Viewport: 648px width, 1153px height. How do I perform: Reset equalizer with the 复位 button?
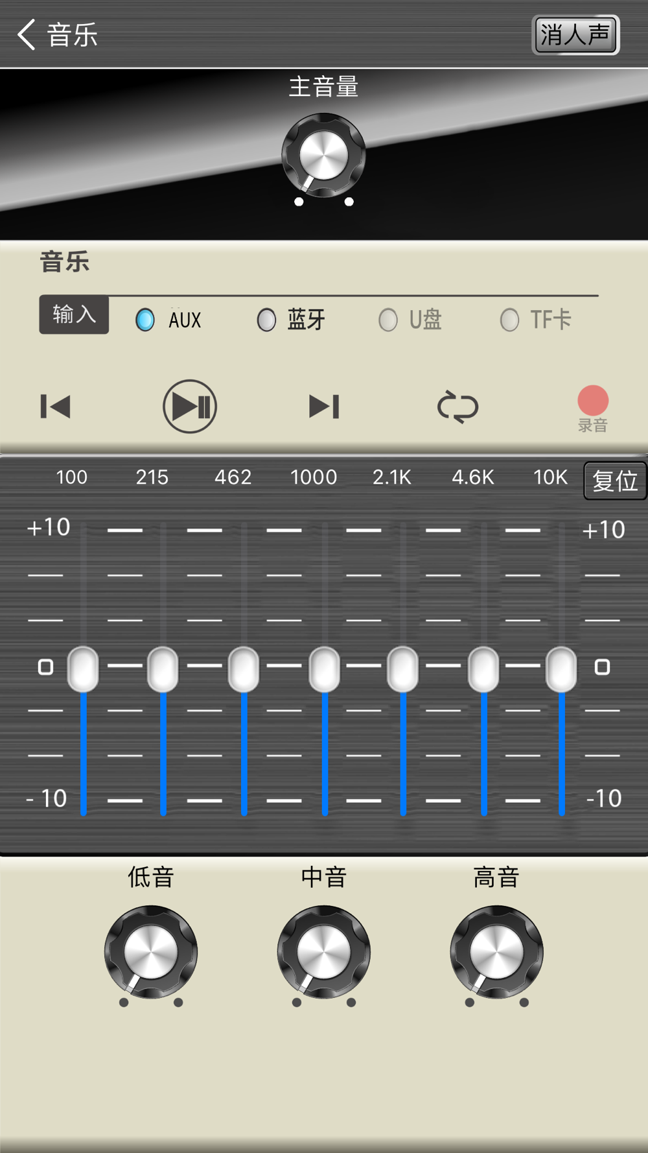[x=615, y=481]
